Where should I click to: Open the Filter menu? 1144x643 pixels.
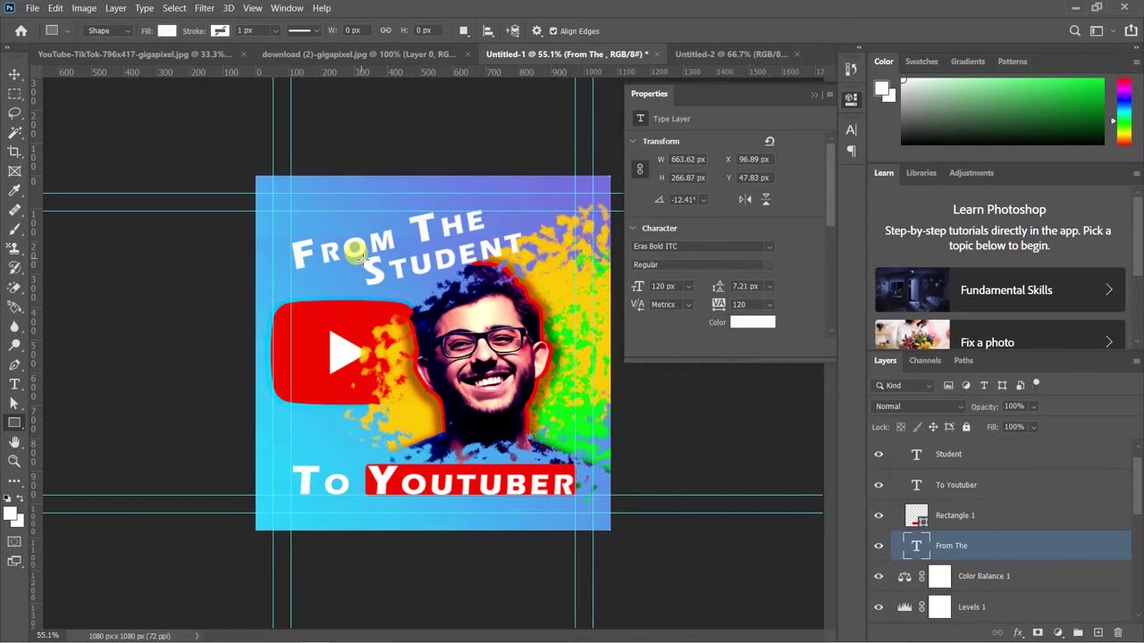(x=204, y=8)
